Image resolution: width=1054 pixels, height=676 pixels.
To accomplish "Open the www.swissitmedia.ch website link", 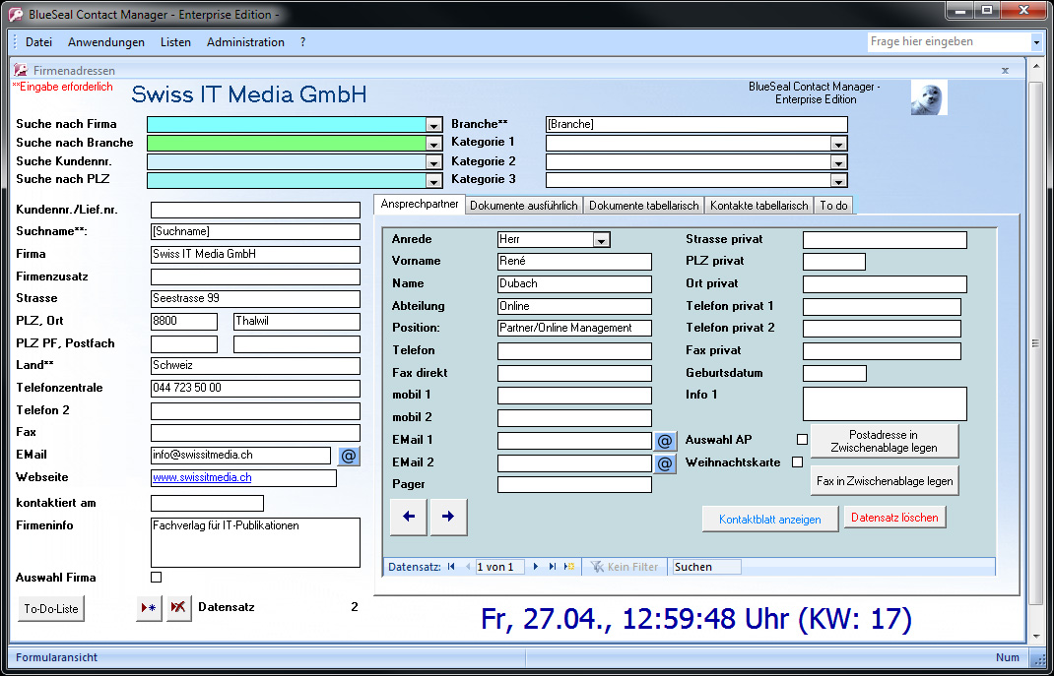I will point(202,478).
